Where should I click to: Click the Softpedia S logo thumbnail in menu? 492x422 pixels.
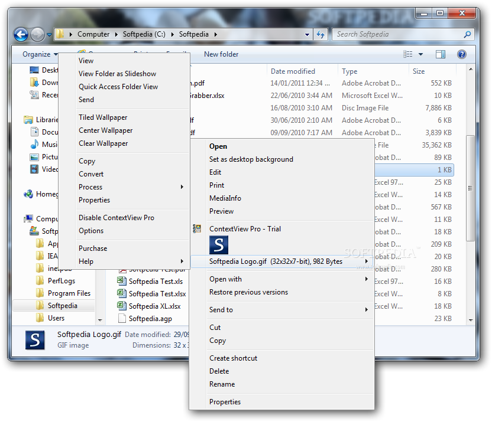pyautogui.click(x=219, y=245)
